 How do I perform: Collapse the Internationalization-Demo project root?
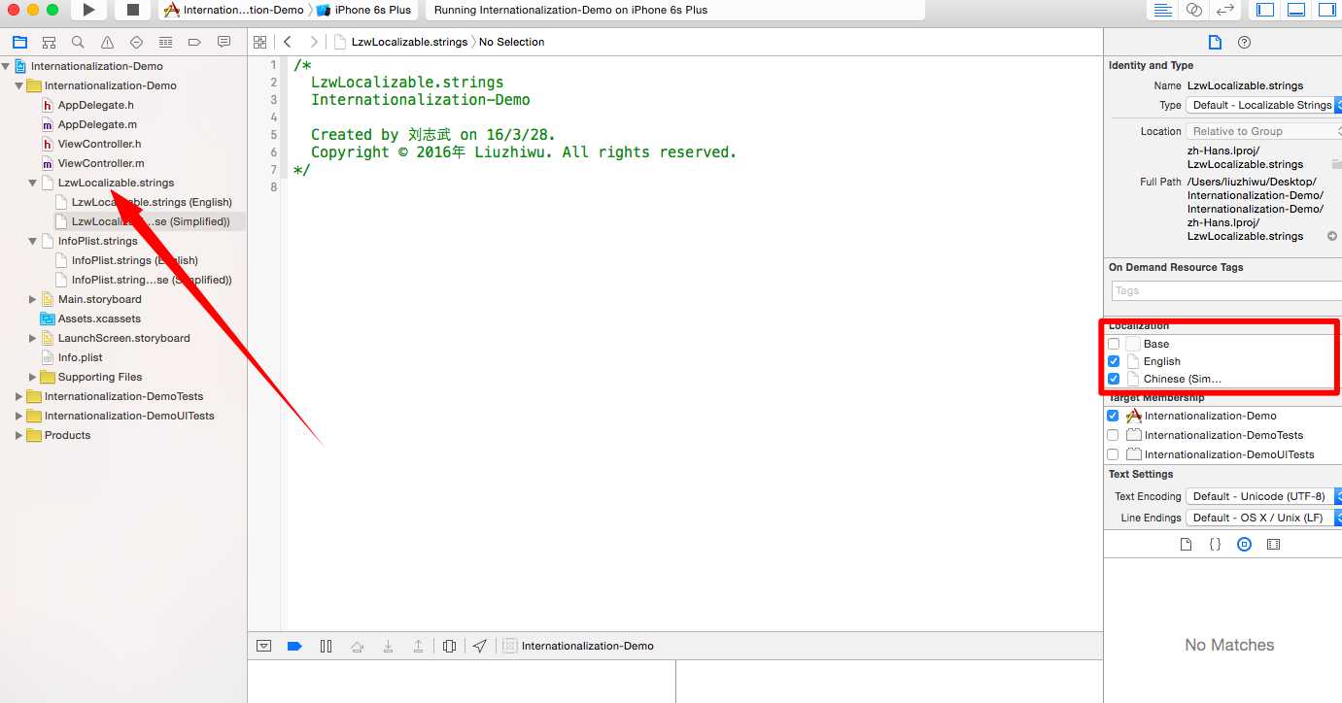(6, 66)
